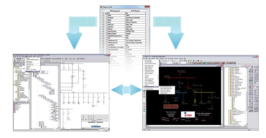The image size is (266, 138).
Task: Choose Retrieve... in ETAP Interface submenu
Action: coord(43,72)
